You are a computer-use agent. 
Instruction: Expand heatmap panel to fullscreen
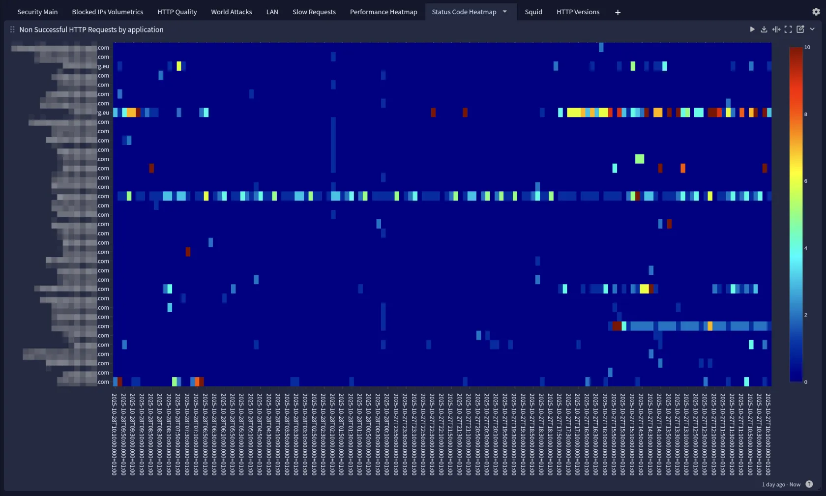click(788, 29)
